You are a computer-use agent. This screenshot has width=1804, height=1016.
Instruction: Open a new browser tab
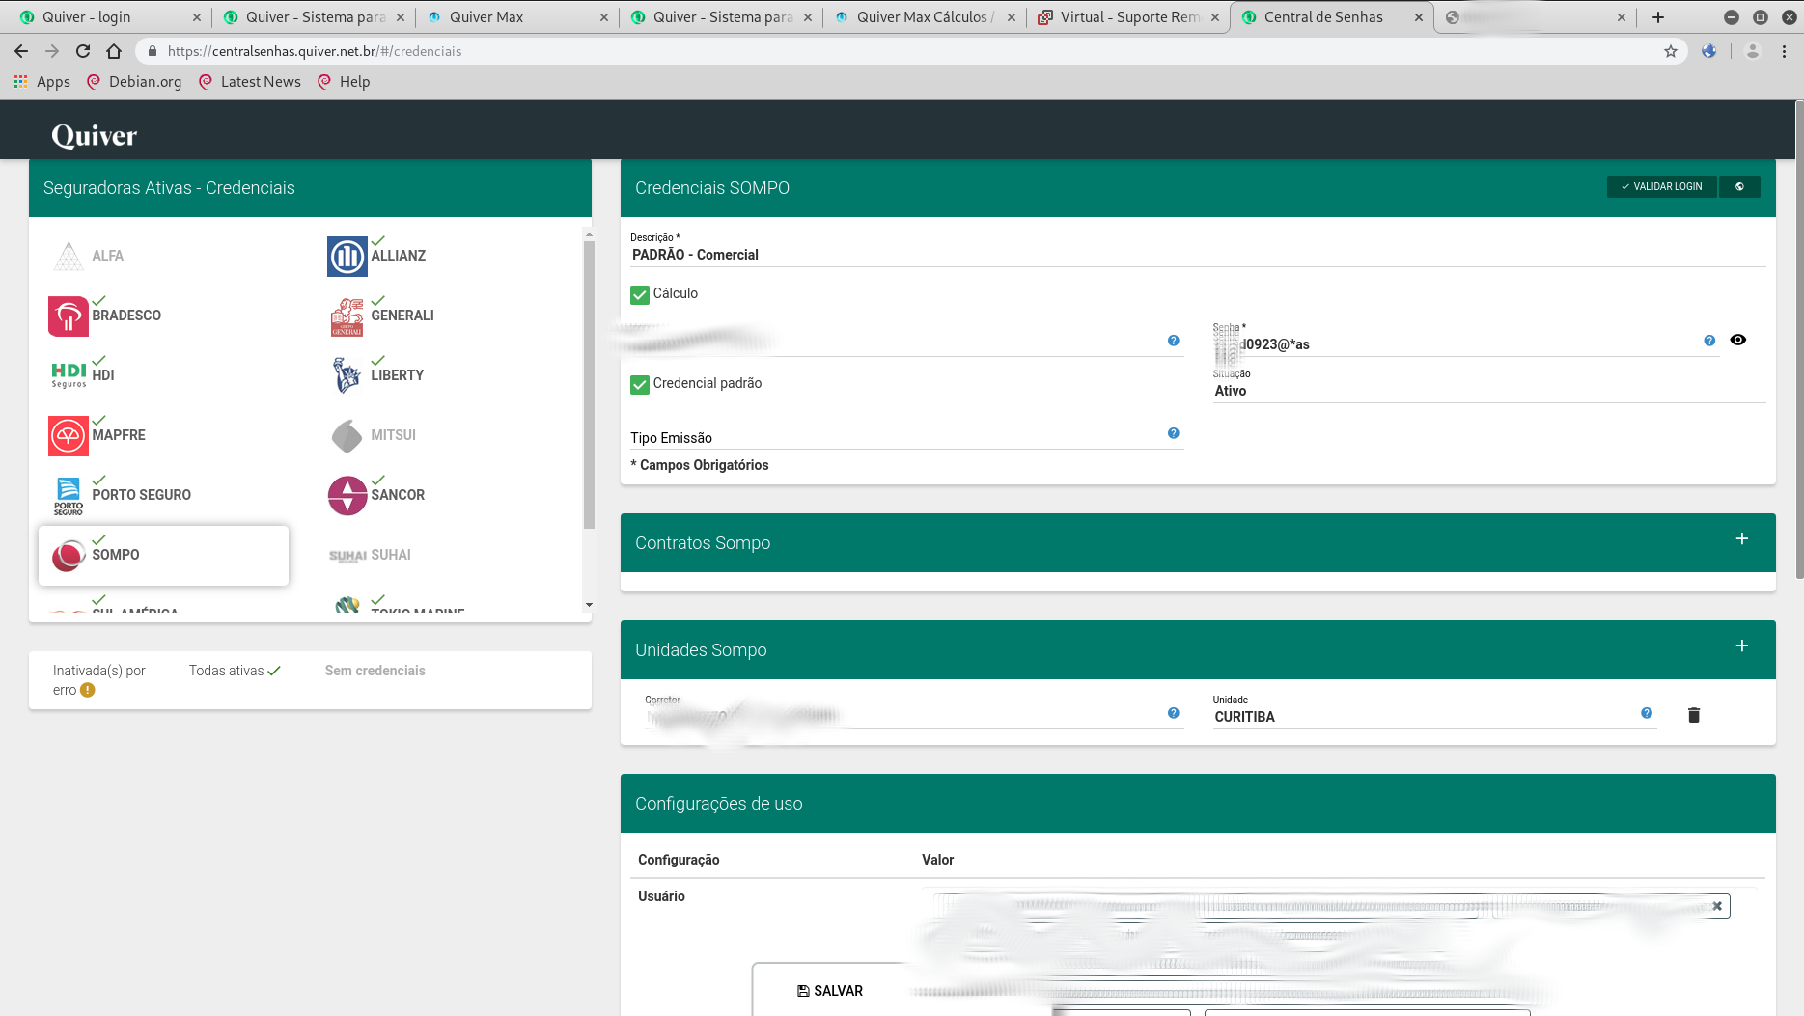(x=1658, y=17)
